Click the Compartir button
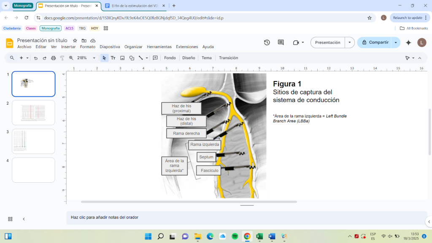The image size is (432, 243). 374,43
